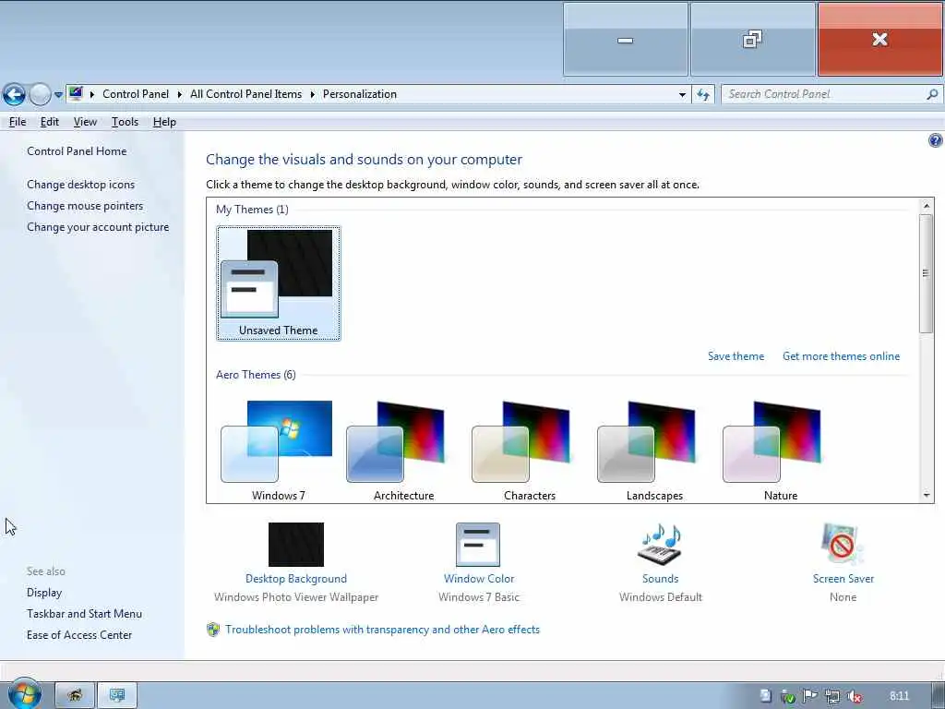This screenshot has width=945, height=709.
Task: Open Change mouse pointers
Action: [85, 206]
